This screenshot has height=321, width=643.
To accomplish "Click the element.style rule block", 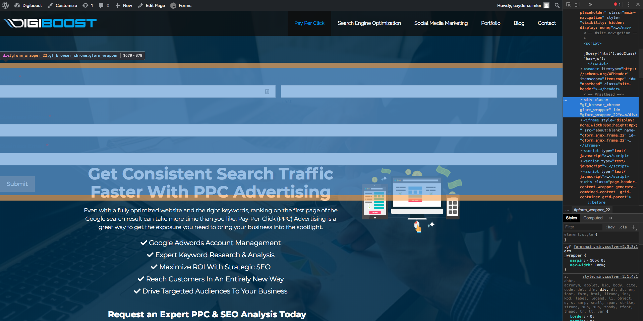I will [581, 237].
